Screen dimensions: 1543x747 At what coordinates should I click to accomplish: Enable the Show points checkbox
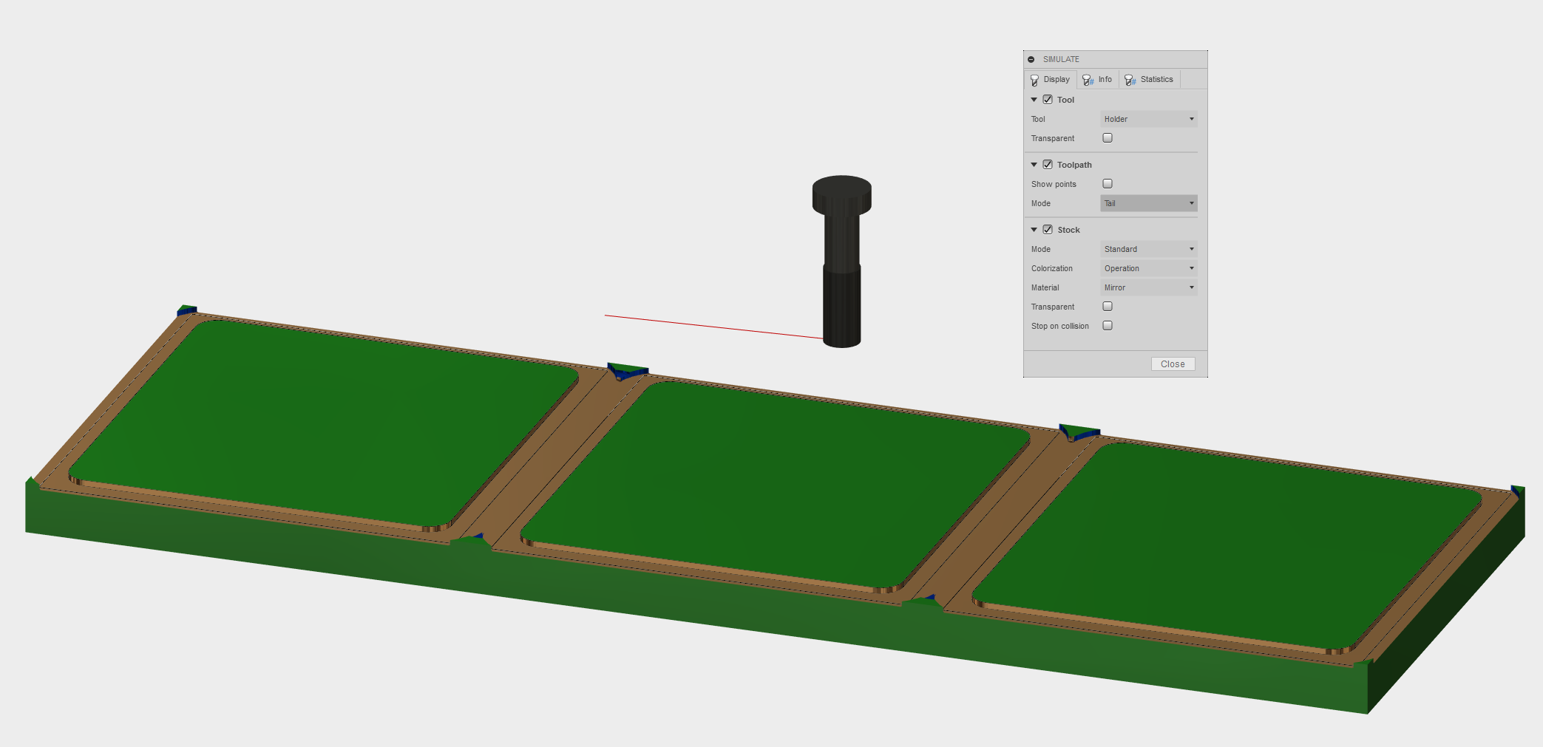pyautogui.click(x=1108, y=184)
